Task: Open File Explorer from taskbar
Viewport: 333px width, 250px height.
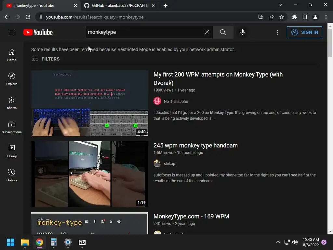Action: click(x=25, y=242)
